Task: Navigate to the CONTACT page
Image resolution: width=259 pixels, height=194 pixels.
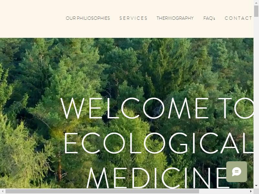Action: [x=238, y=18]
